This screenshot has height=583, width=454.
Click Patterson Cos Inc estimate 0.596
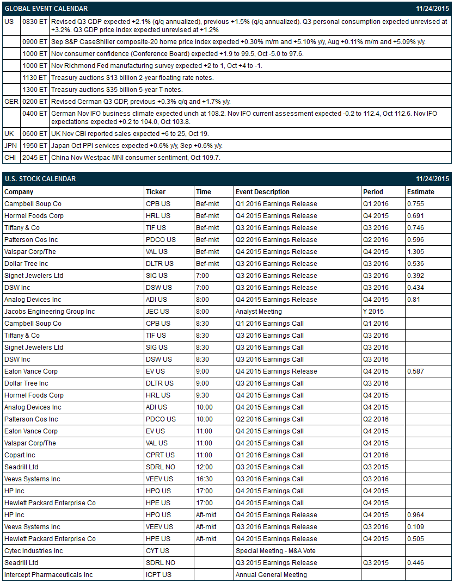pos(415,240)
